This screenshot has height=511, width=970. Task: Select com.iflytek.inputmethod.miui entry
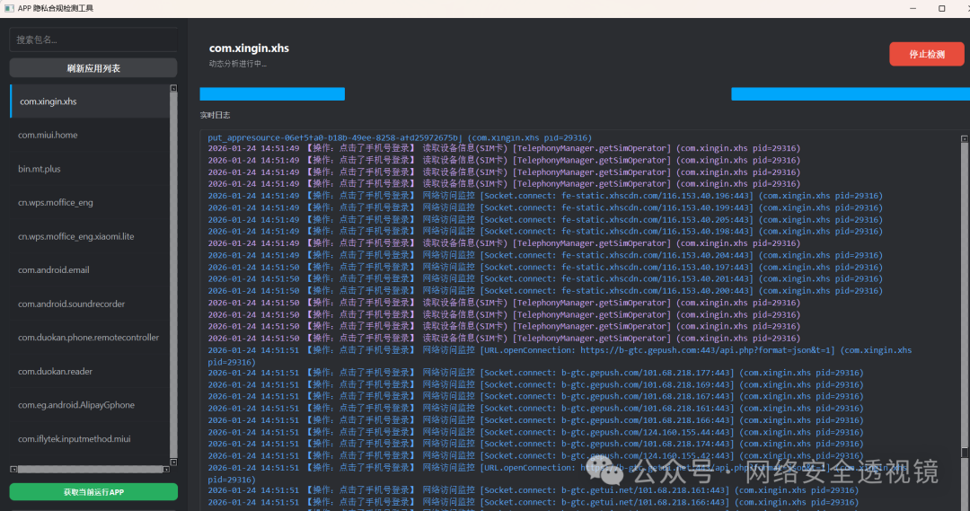click(x=90, y=438)
